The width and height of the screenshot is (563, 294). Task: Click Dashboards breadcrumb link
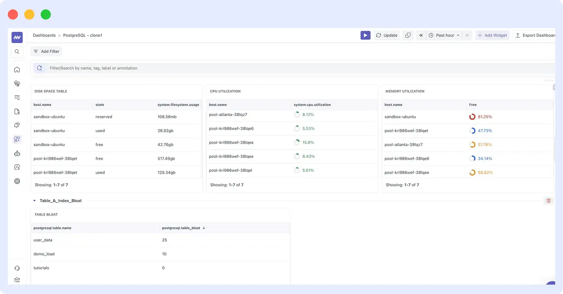click(x=44, y=35)
